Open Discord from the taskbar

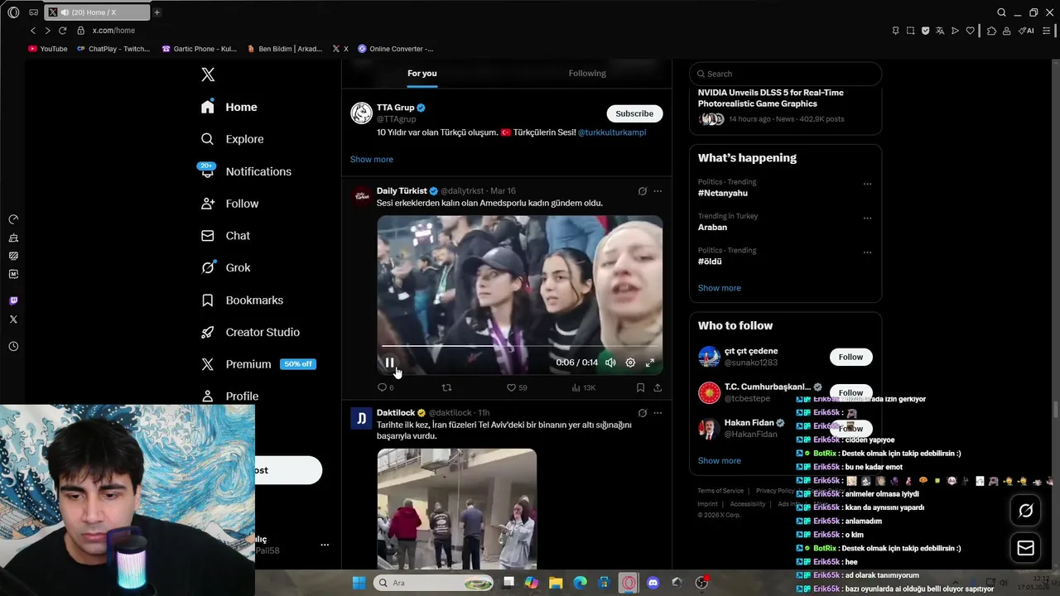[x=653, y=583]
